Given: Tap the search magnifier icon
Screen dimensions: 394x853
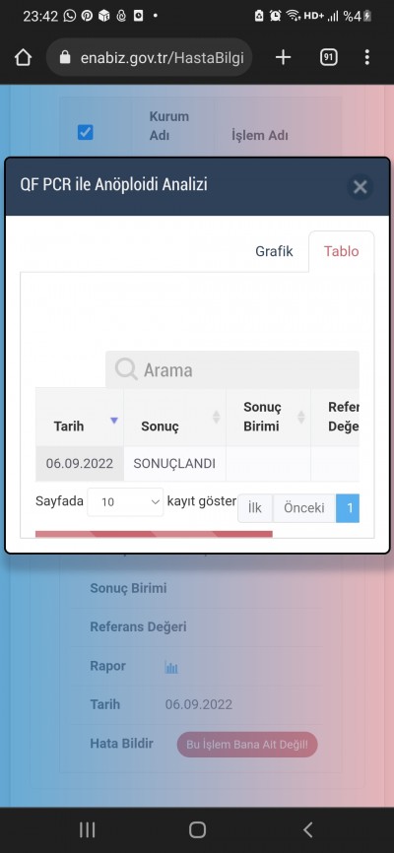Looking at the screenshot, I should (126, 370).
